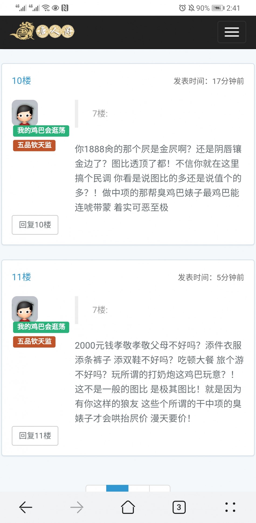This screenshot has height=523, width=256.
Task: Click the 回复11楼 button
Action: pyautogui.click(x=35, y=436)
